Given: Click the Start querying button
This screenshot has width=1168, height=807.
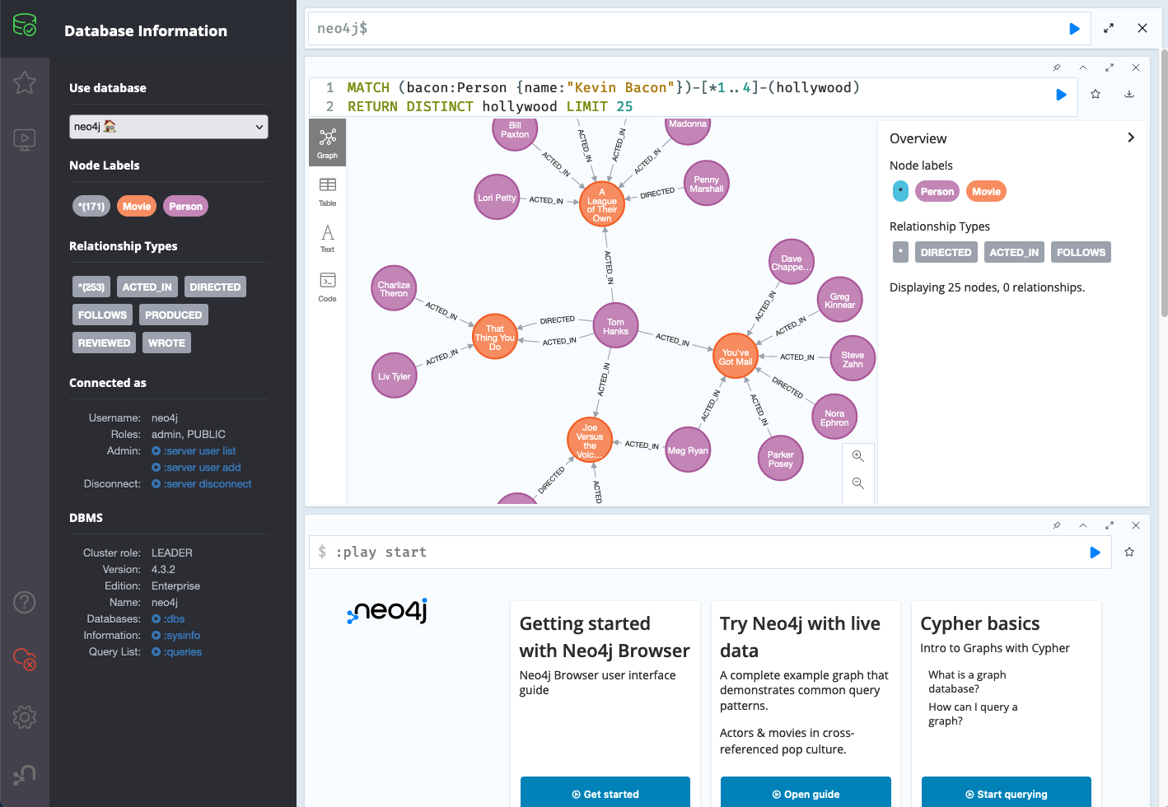Looking at the screenshot, I should click(x=1007, y=794).
